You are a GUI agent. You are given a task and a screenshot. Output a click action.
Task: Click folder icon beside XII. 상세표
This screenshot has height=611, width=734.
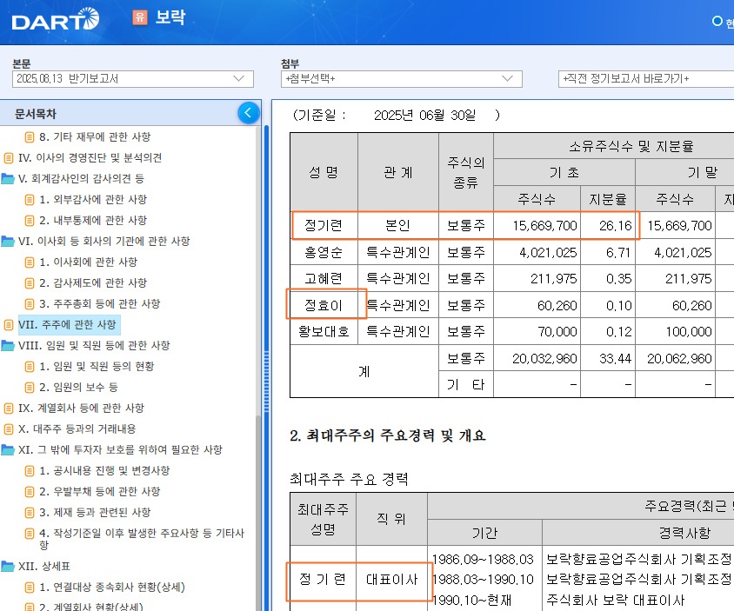[x=9, y=567]
